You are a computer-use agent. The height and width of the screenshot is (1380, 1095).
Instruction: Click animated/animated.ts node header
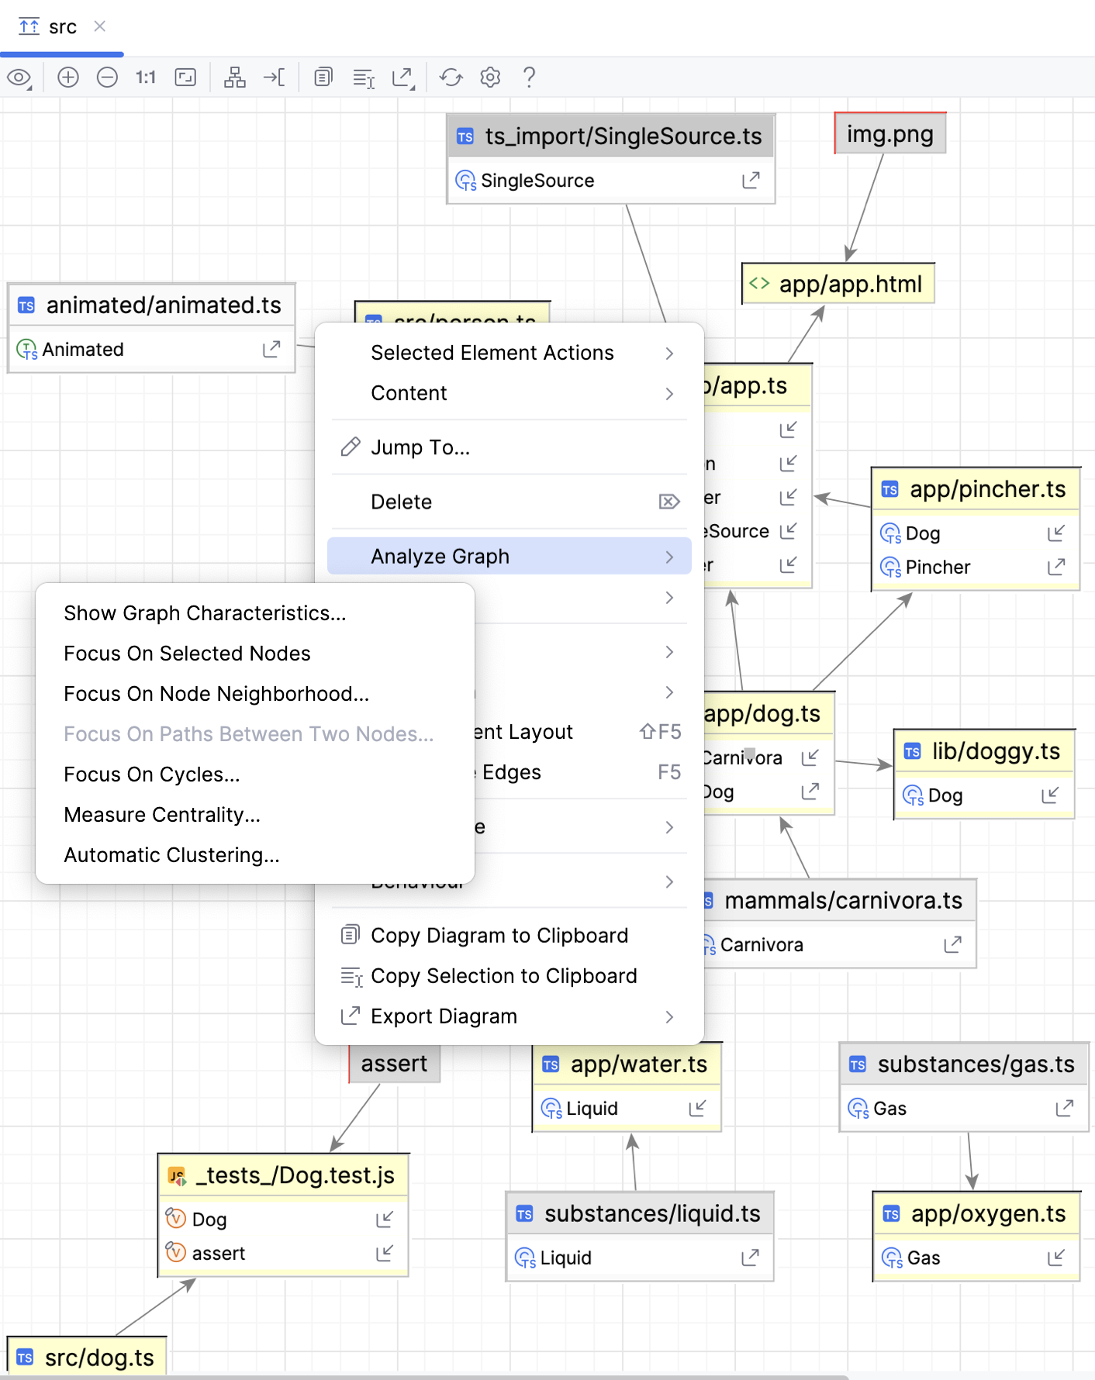[152, 305]
